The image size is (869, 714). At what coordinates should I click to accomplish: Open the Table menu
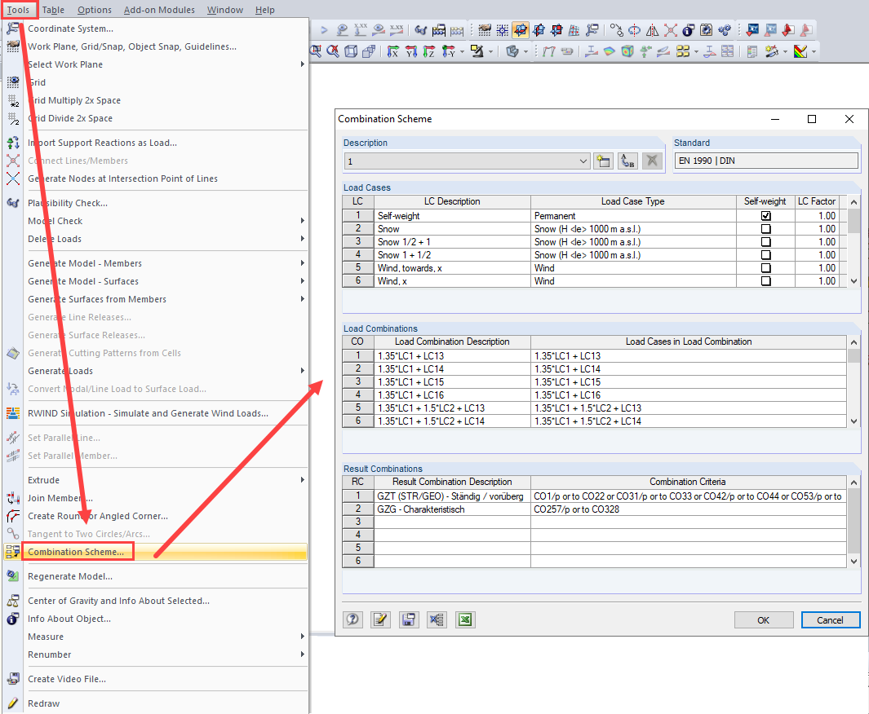pos(53,10)
